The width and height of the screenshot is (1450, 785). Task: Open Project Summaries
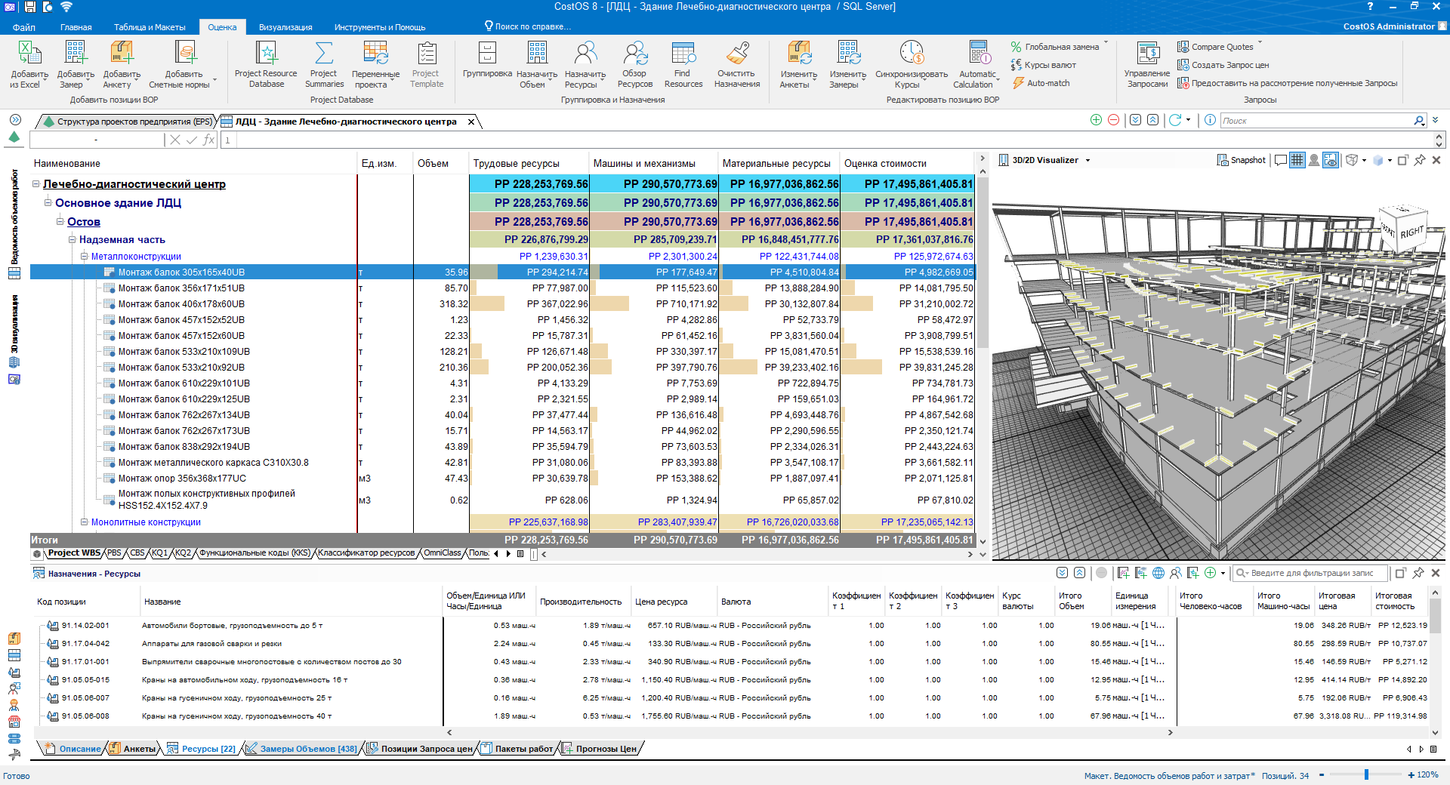tap(324, 64)
